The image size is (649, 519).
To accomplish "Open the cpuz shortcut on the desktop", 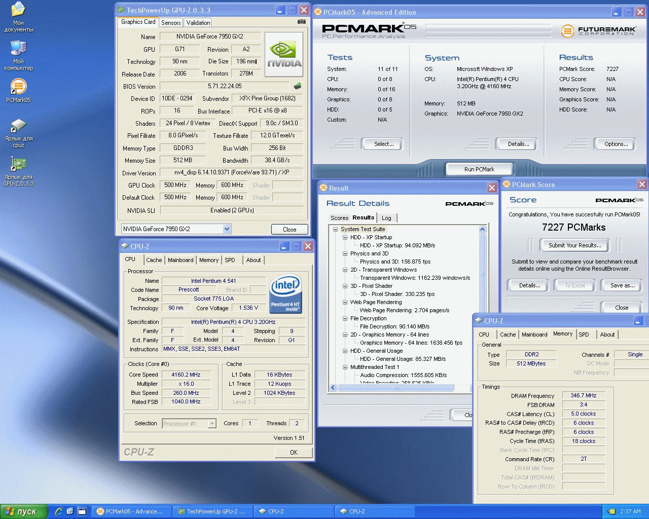I will pyautogui.click(x=18, y=133).
